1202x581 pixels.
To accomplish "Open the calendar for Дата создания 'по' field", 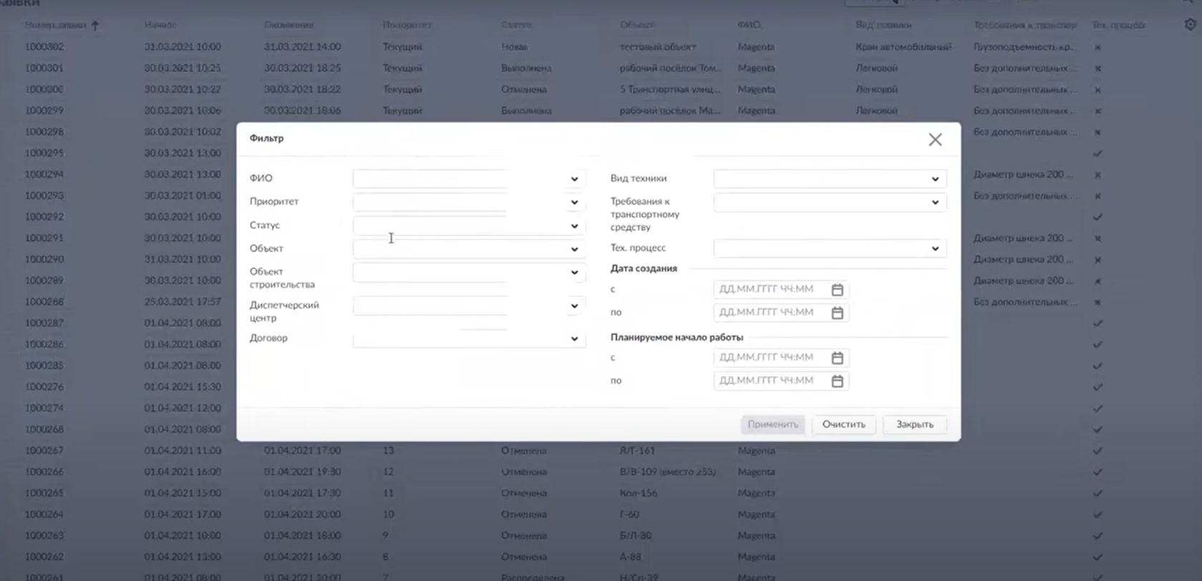I will tap(837, 313).
